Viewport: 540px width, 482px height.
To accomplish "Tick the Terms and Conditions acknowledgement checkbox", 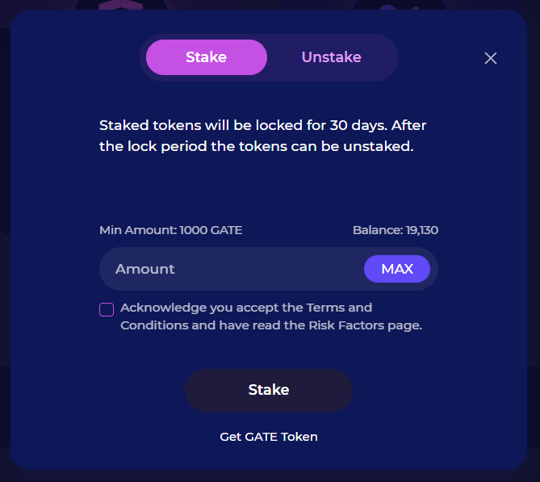I will tap(107, 309).
